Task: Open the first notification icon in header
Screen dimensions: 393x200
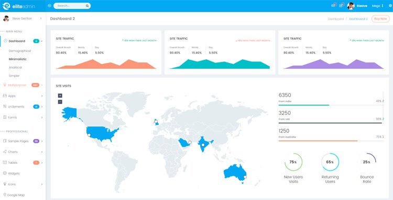Action: click(334, 5)
